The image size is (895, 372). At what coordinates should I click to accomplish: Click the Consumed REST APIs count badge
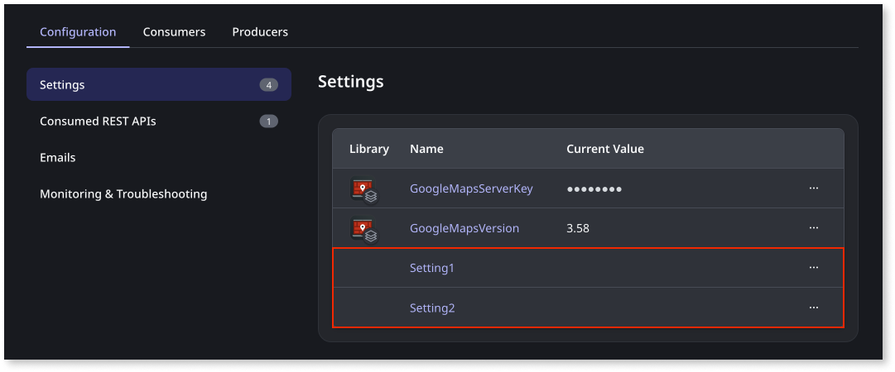[268, 122]
